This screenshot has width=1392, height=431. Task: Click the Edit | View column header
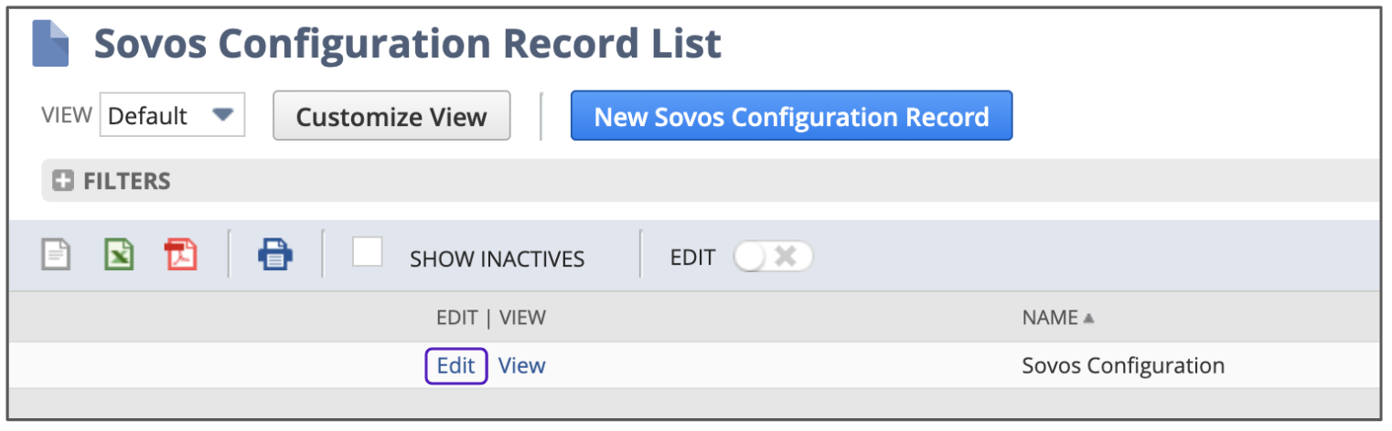point(490,318)
